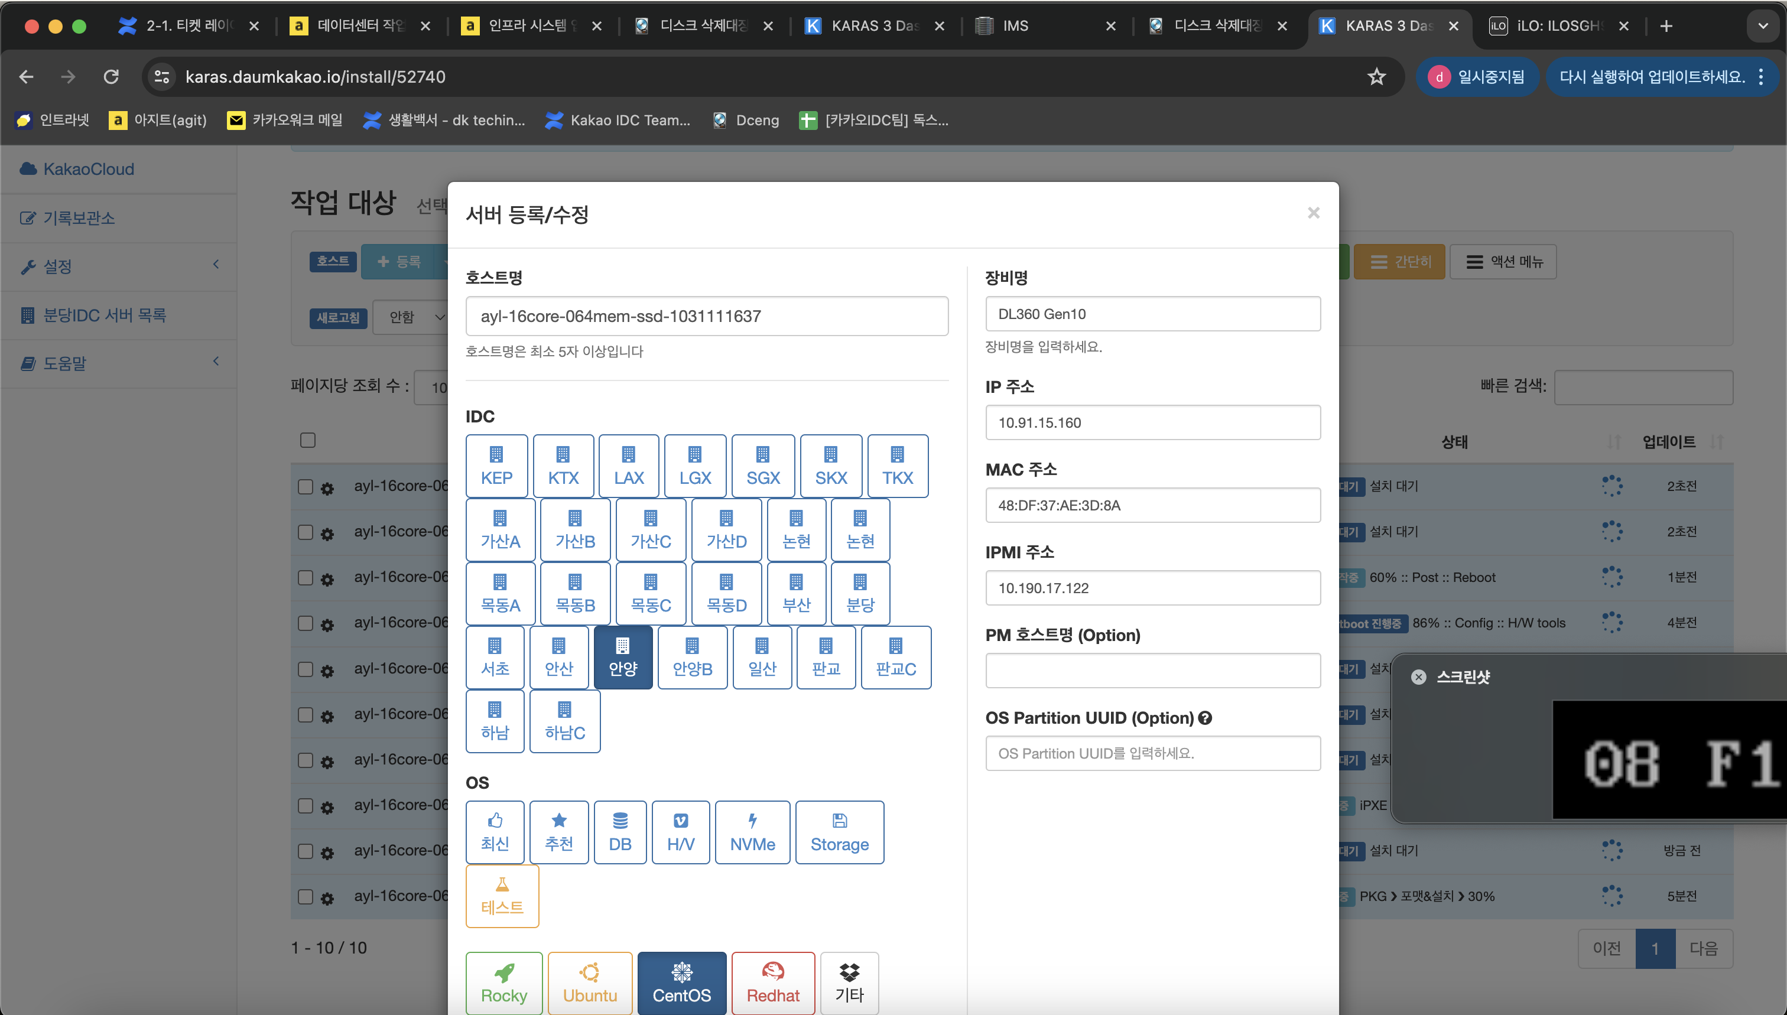Viewport: 1787px width, 1015px height.
Task: Close the 서버 등록/수정 dialog
Action: coord(1314,213)
